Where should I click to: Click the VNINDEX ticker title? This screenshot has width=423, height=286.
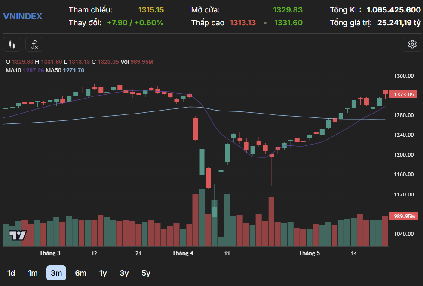pos(23,16)
